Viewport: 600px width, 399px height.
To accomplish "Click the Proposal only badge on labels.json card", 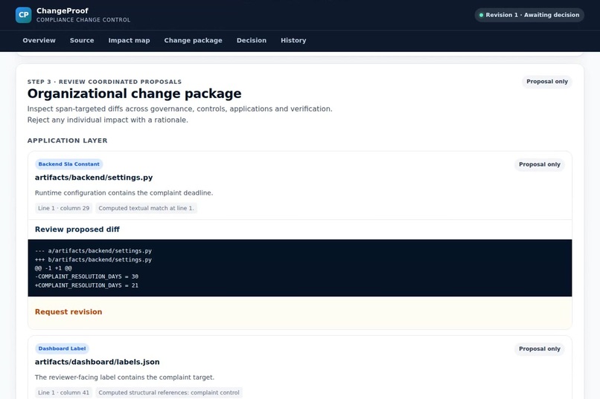I will [x=539, y=349].
